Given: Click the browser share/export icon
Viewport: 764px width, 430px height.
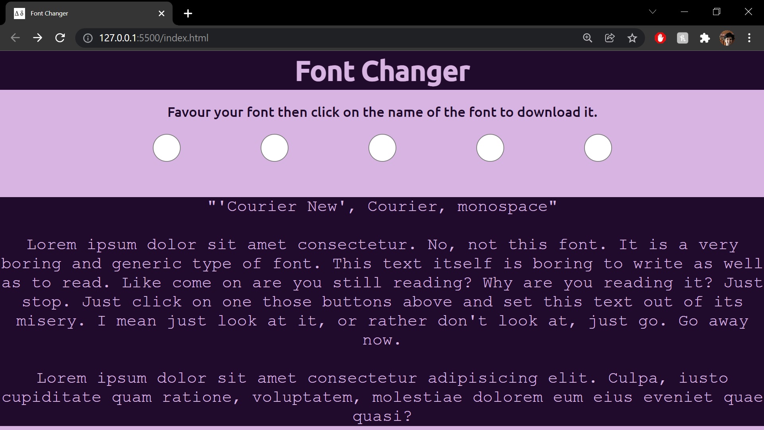Looking at the screenshot, I should [610, 38].
